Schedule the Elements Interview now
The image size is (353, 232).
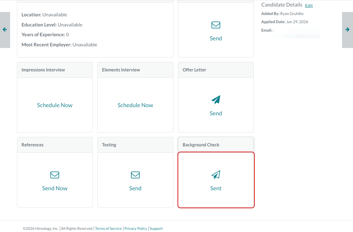pyautogui.click(x=135, y=105)
